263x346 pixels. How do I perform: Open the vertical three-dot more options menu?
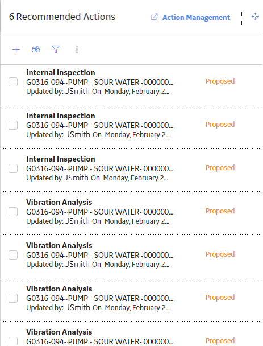coord(77,50)
